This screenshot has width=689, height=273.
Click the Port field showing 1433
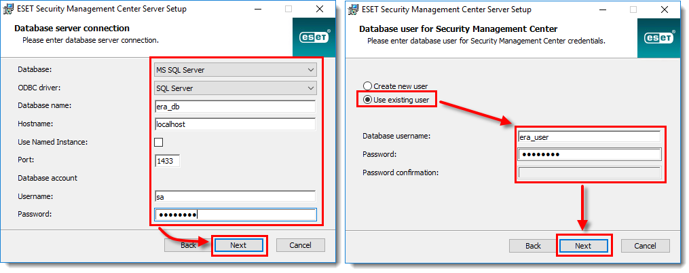[x=168, y=161]
